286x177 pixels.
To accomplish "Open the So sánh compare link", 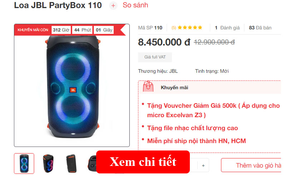I will tap(135, 5).
